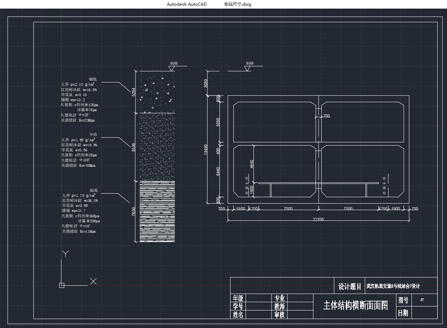Select the 4640 vertical dimension text
The height and width of the screenshot is (328, 447).
pyautogui.click(x=252, y=164)
